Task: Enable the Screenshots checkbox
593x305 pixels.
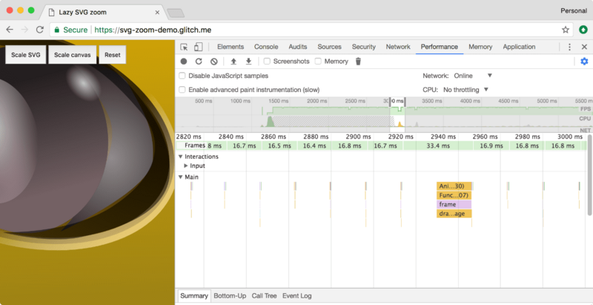Action: pyautogui.click(x=267, y=62)
